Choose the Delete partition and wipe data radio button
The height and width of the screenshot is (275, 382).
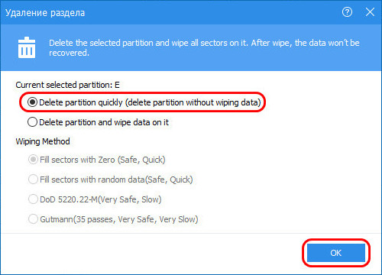[x=32, y=122]
